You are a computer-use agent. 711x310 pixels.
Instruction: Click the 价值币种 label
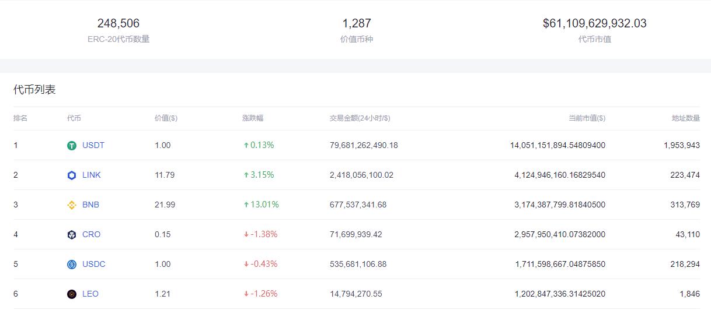[x=357, y=39]
